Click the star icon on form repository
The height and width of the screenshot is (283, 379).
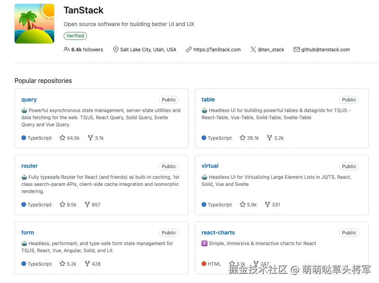pos(62,264)
